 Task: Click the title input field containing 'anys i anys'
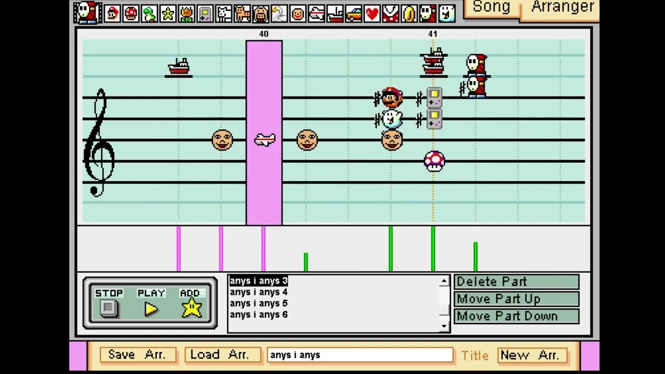click(x=360, y=355)
